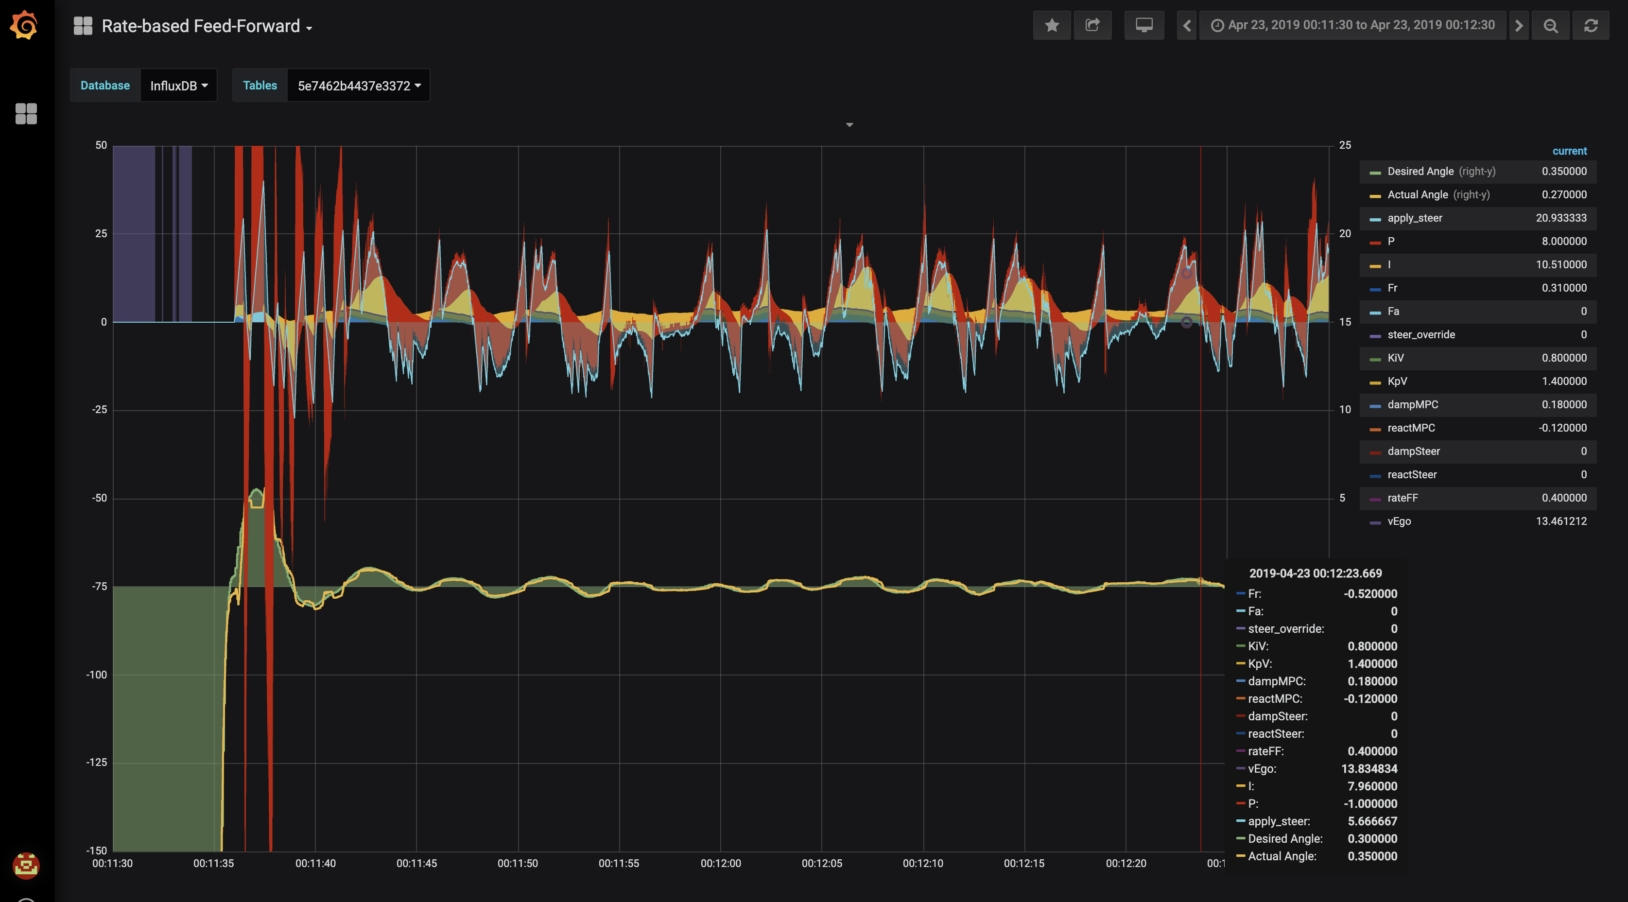Refresh the dashboard
Viewport: 1628px width, 902px height.
pos(1591,25)
